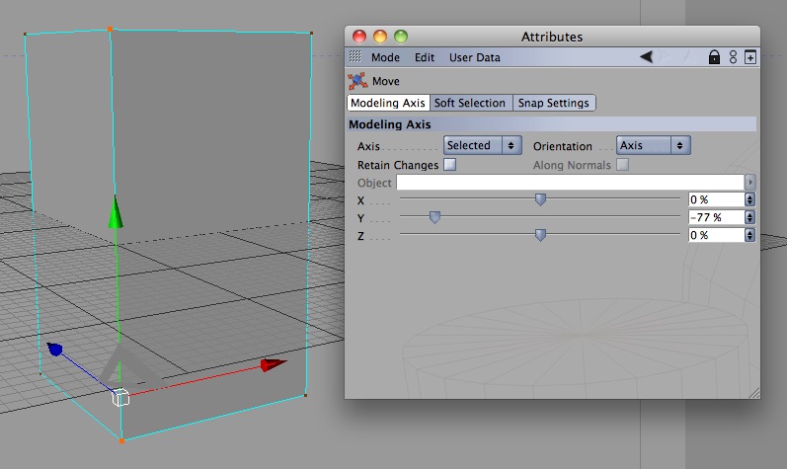Enable the Retain Changes checkbox
This screenshot has width=787, height=469.
click(x=449, y=165)
